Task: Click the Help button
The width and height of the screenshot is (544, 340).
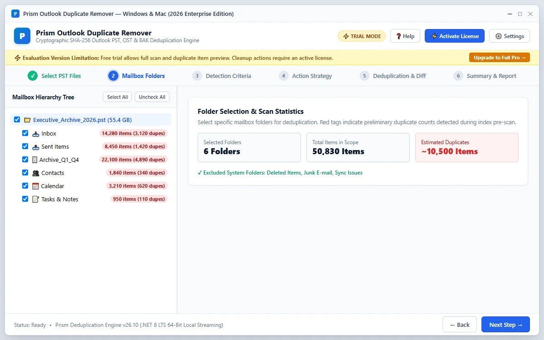Action: pos(405,36)
